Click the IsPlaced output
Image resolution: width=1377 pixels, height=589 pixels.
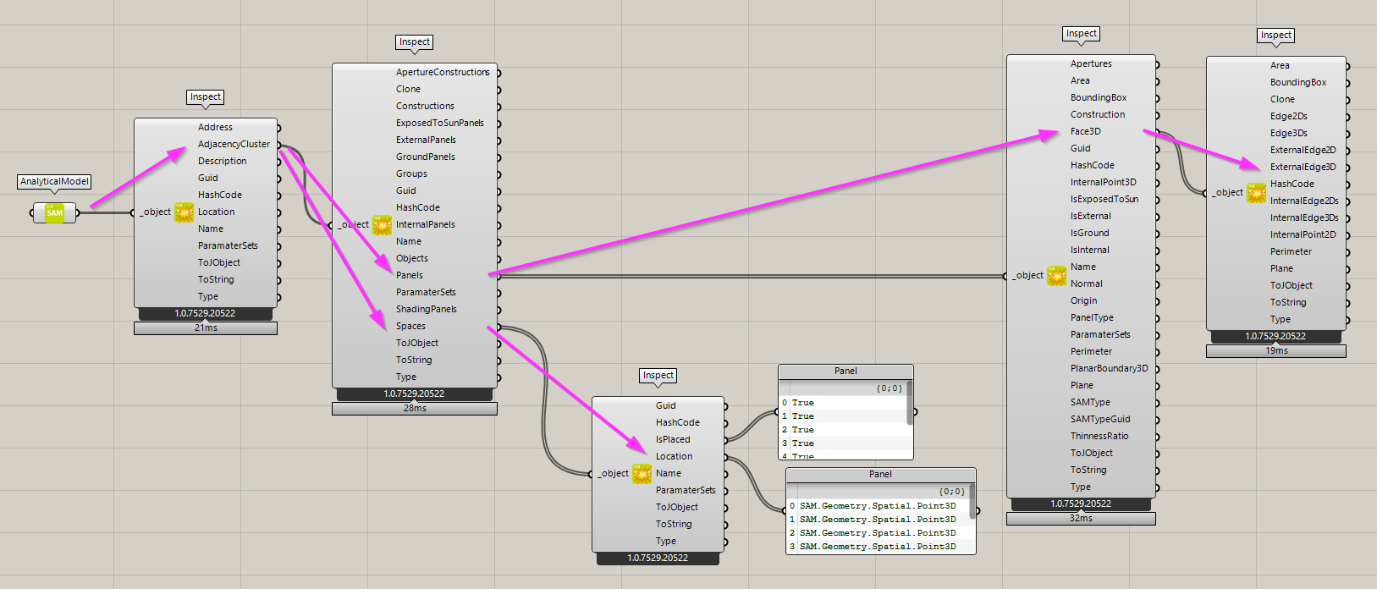tap(673, 440)
